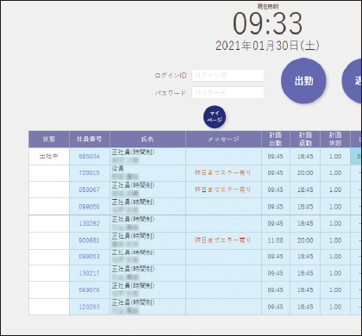Open マイページ via the round button
The width and height of the screenshot is (362, 336).
[215, 117]
